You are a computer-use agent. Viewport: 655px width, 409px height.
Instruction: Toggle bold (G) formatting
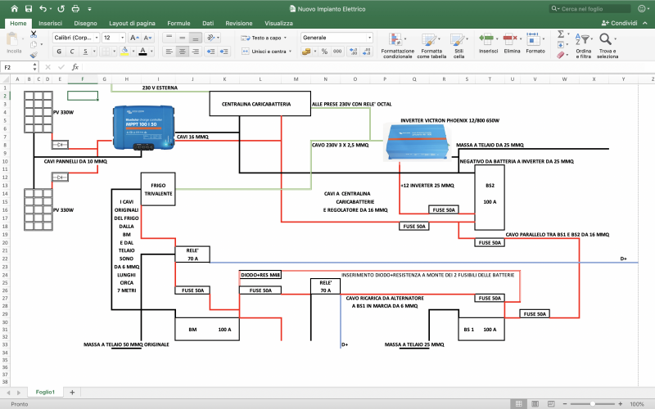pyautogui.click(x=57, y=52)
